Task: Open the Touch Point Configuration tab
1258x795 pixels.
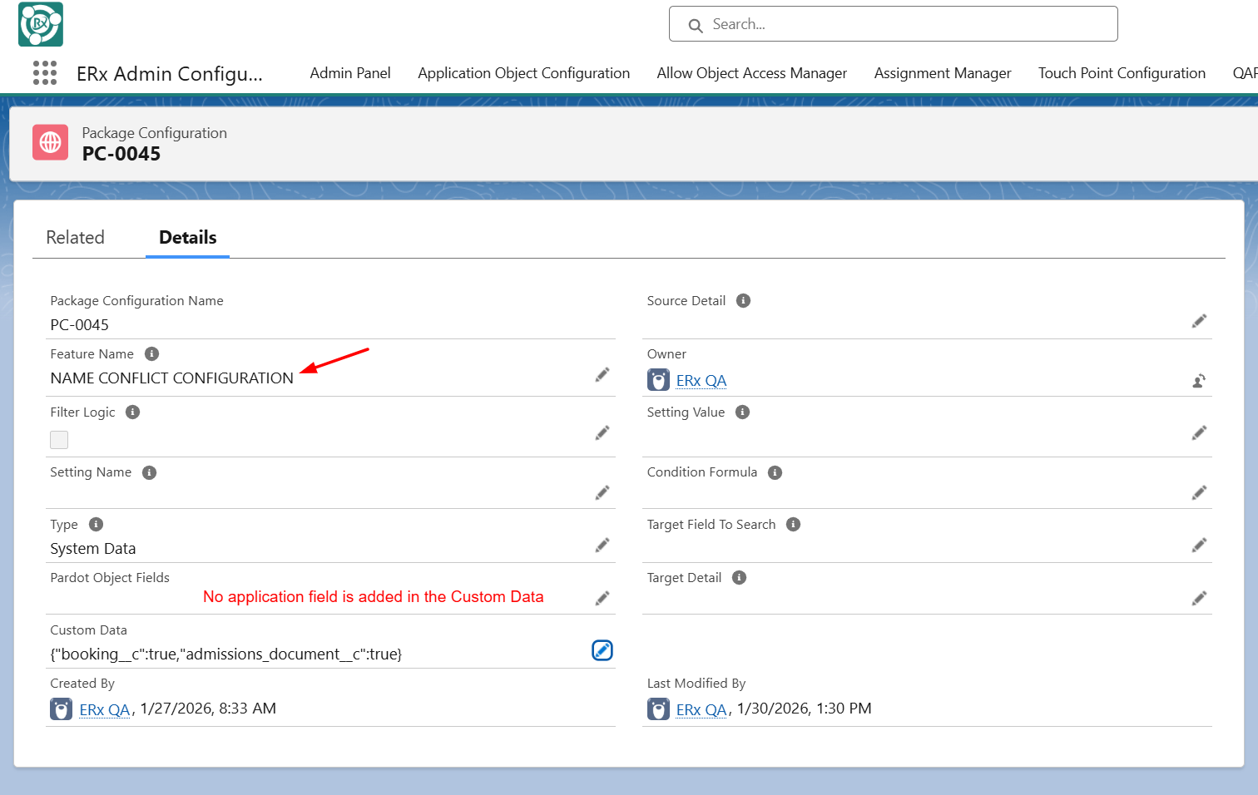Action: (x=1122, y=73)
